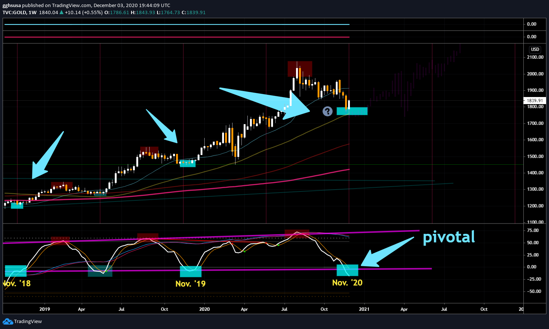Click the 25.00 oscillator axis label
Viewport: 549px width, 329px height.
point(533,255)
